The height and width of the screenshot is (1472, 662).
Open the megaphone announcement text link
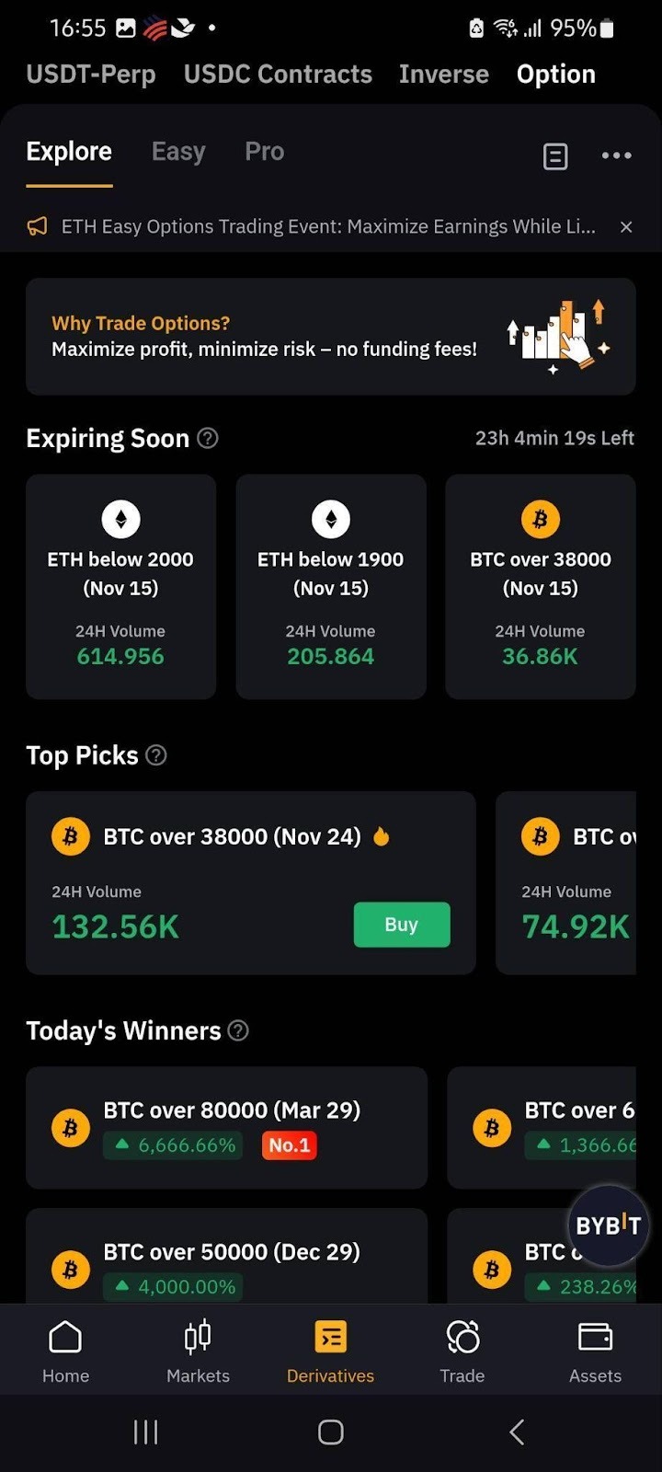pyautogui.click(x=327, y=227)
